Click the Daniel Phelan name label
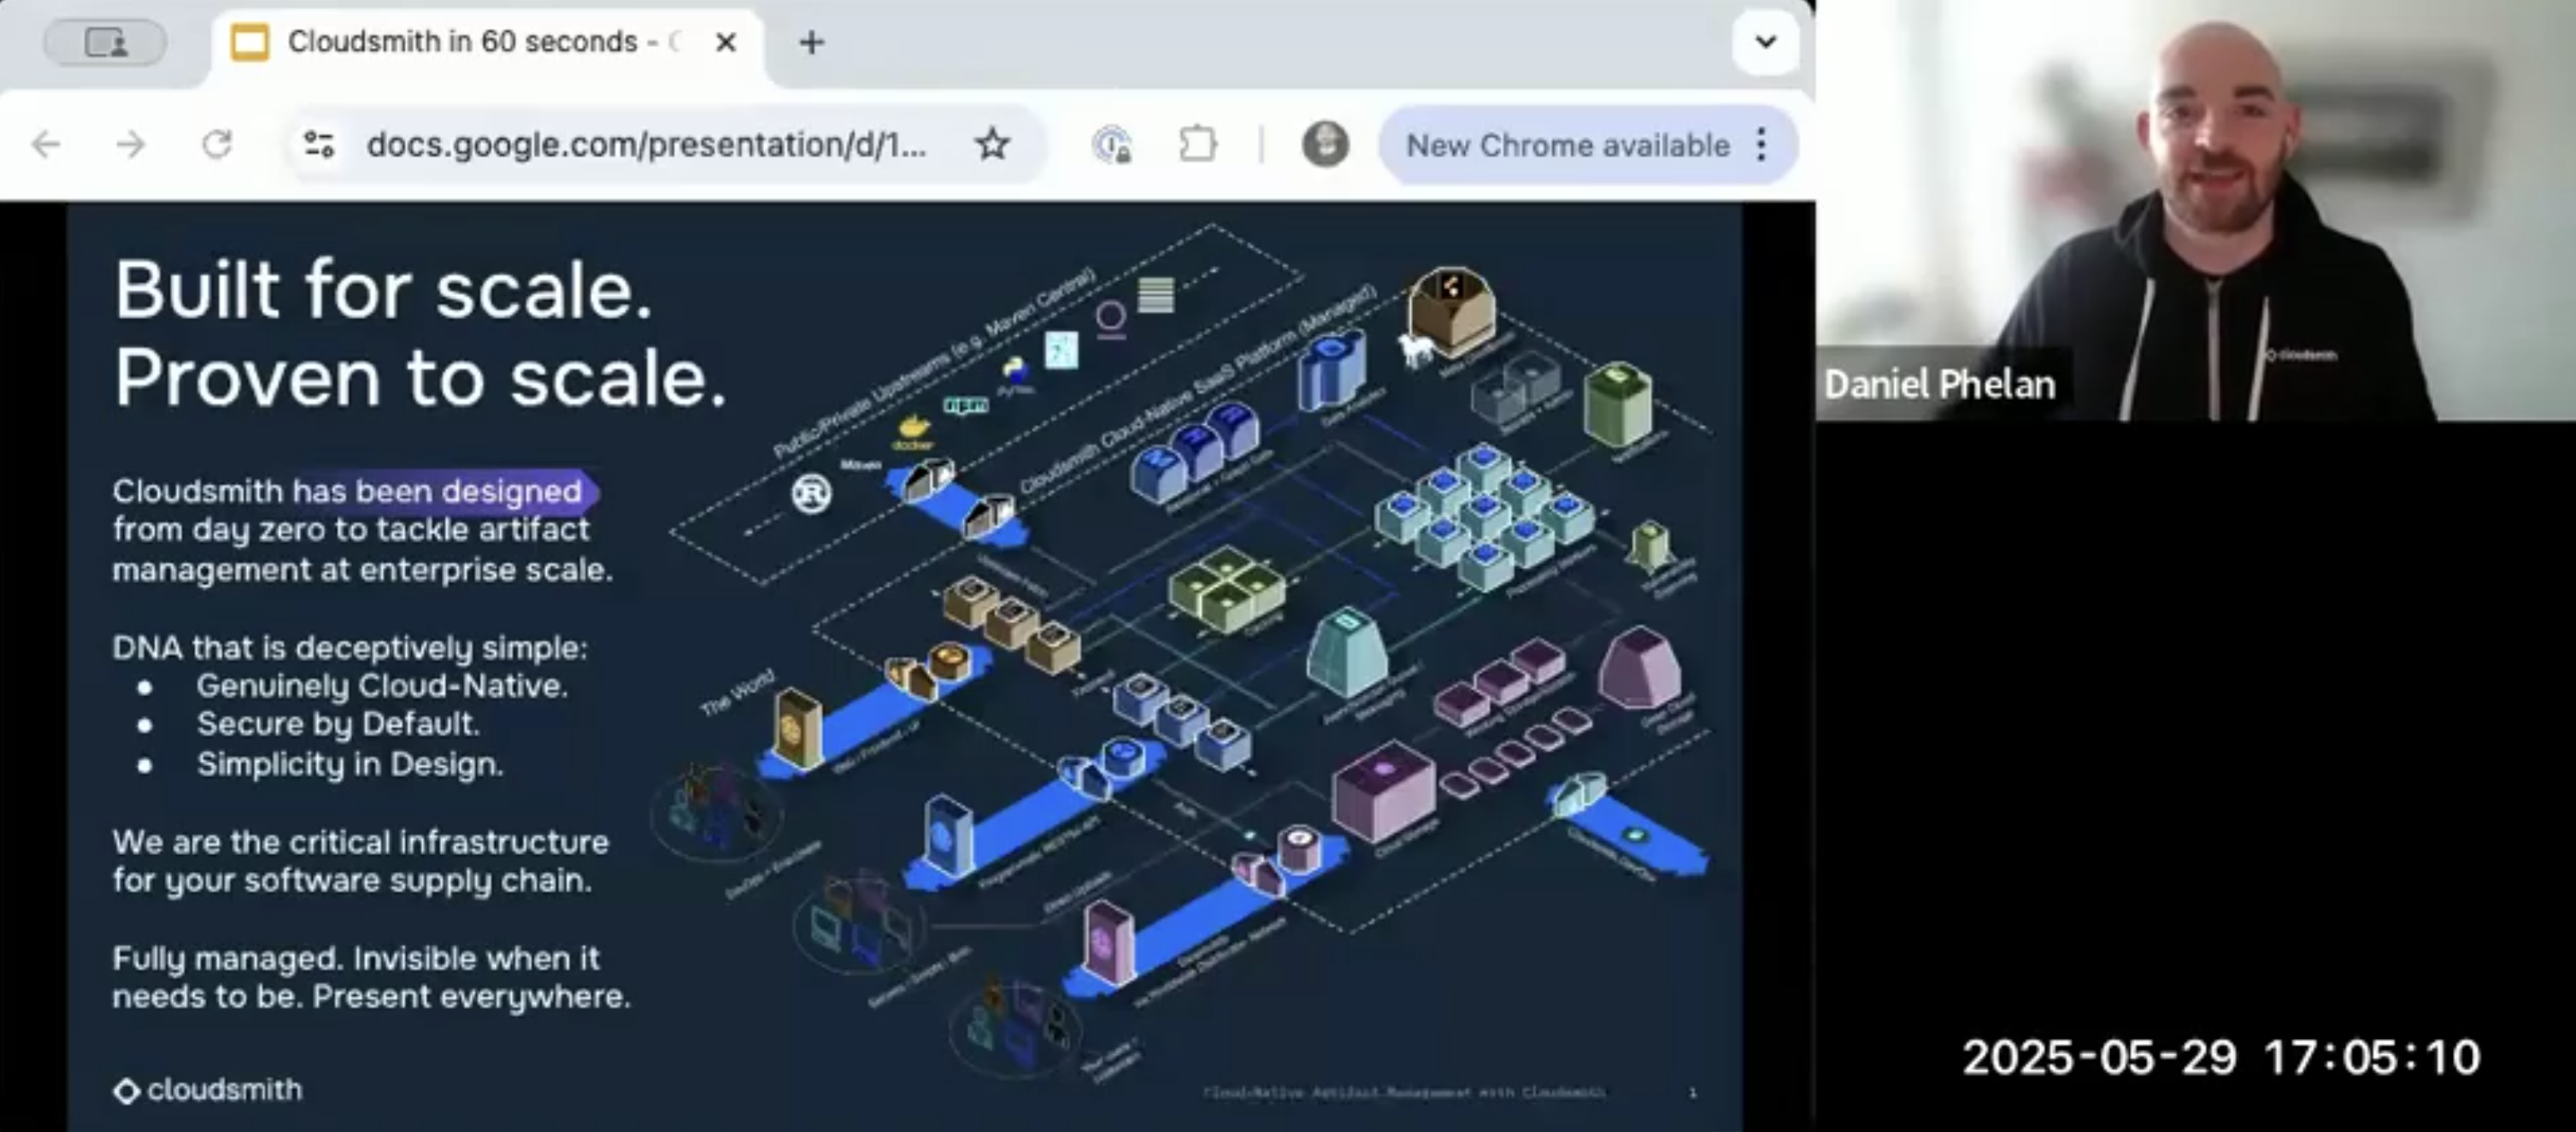The image size is (2576, 1132). click(1940, 384)
